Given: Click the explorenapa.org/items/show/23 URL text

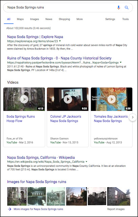Looking at the screenshot, I should (32, 41).
